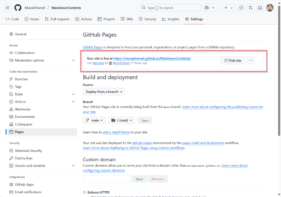The width and height of the screenshot is (281, 197).
Task: Switch to the Security tab
Action: pos(147,19)
